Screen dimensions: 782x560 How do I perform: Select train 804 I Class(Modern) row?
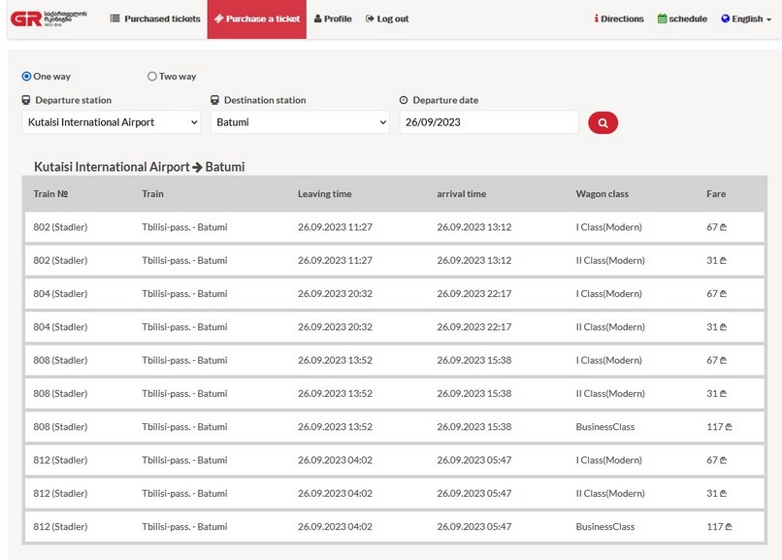pyautogui.click(x=395, y=294)
